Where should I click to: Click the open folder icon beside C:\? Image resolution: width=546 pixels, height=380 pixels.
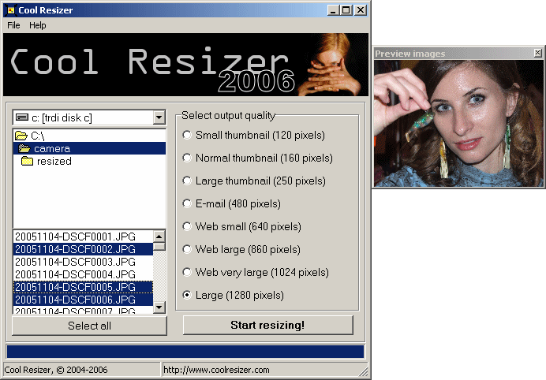coord(21,136)
